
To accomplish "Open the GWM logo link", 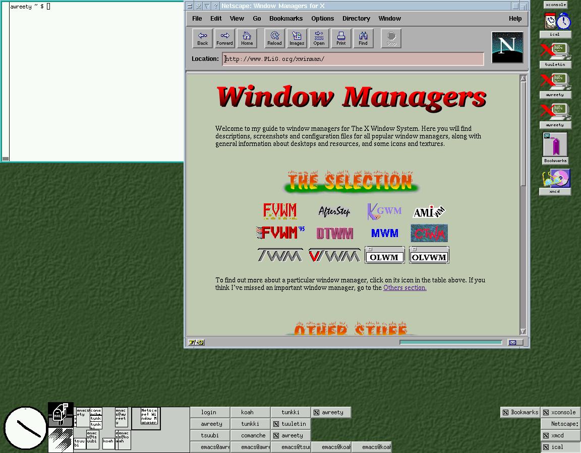I will click(x=384, y=211).
